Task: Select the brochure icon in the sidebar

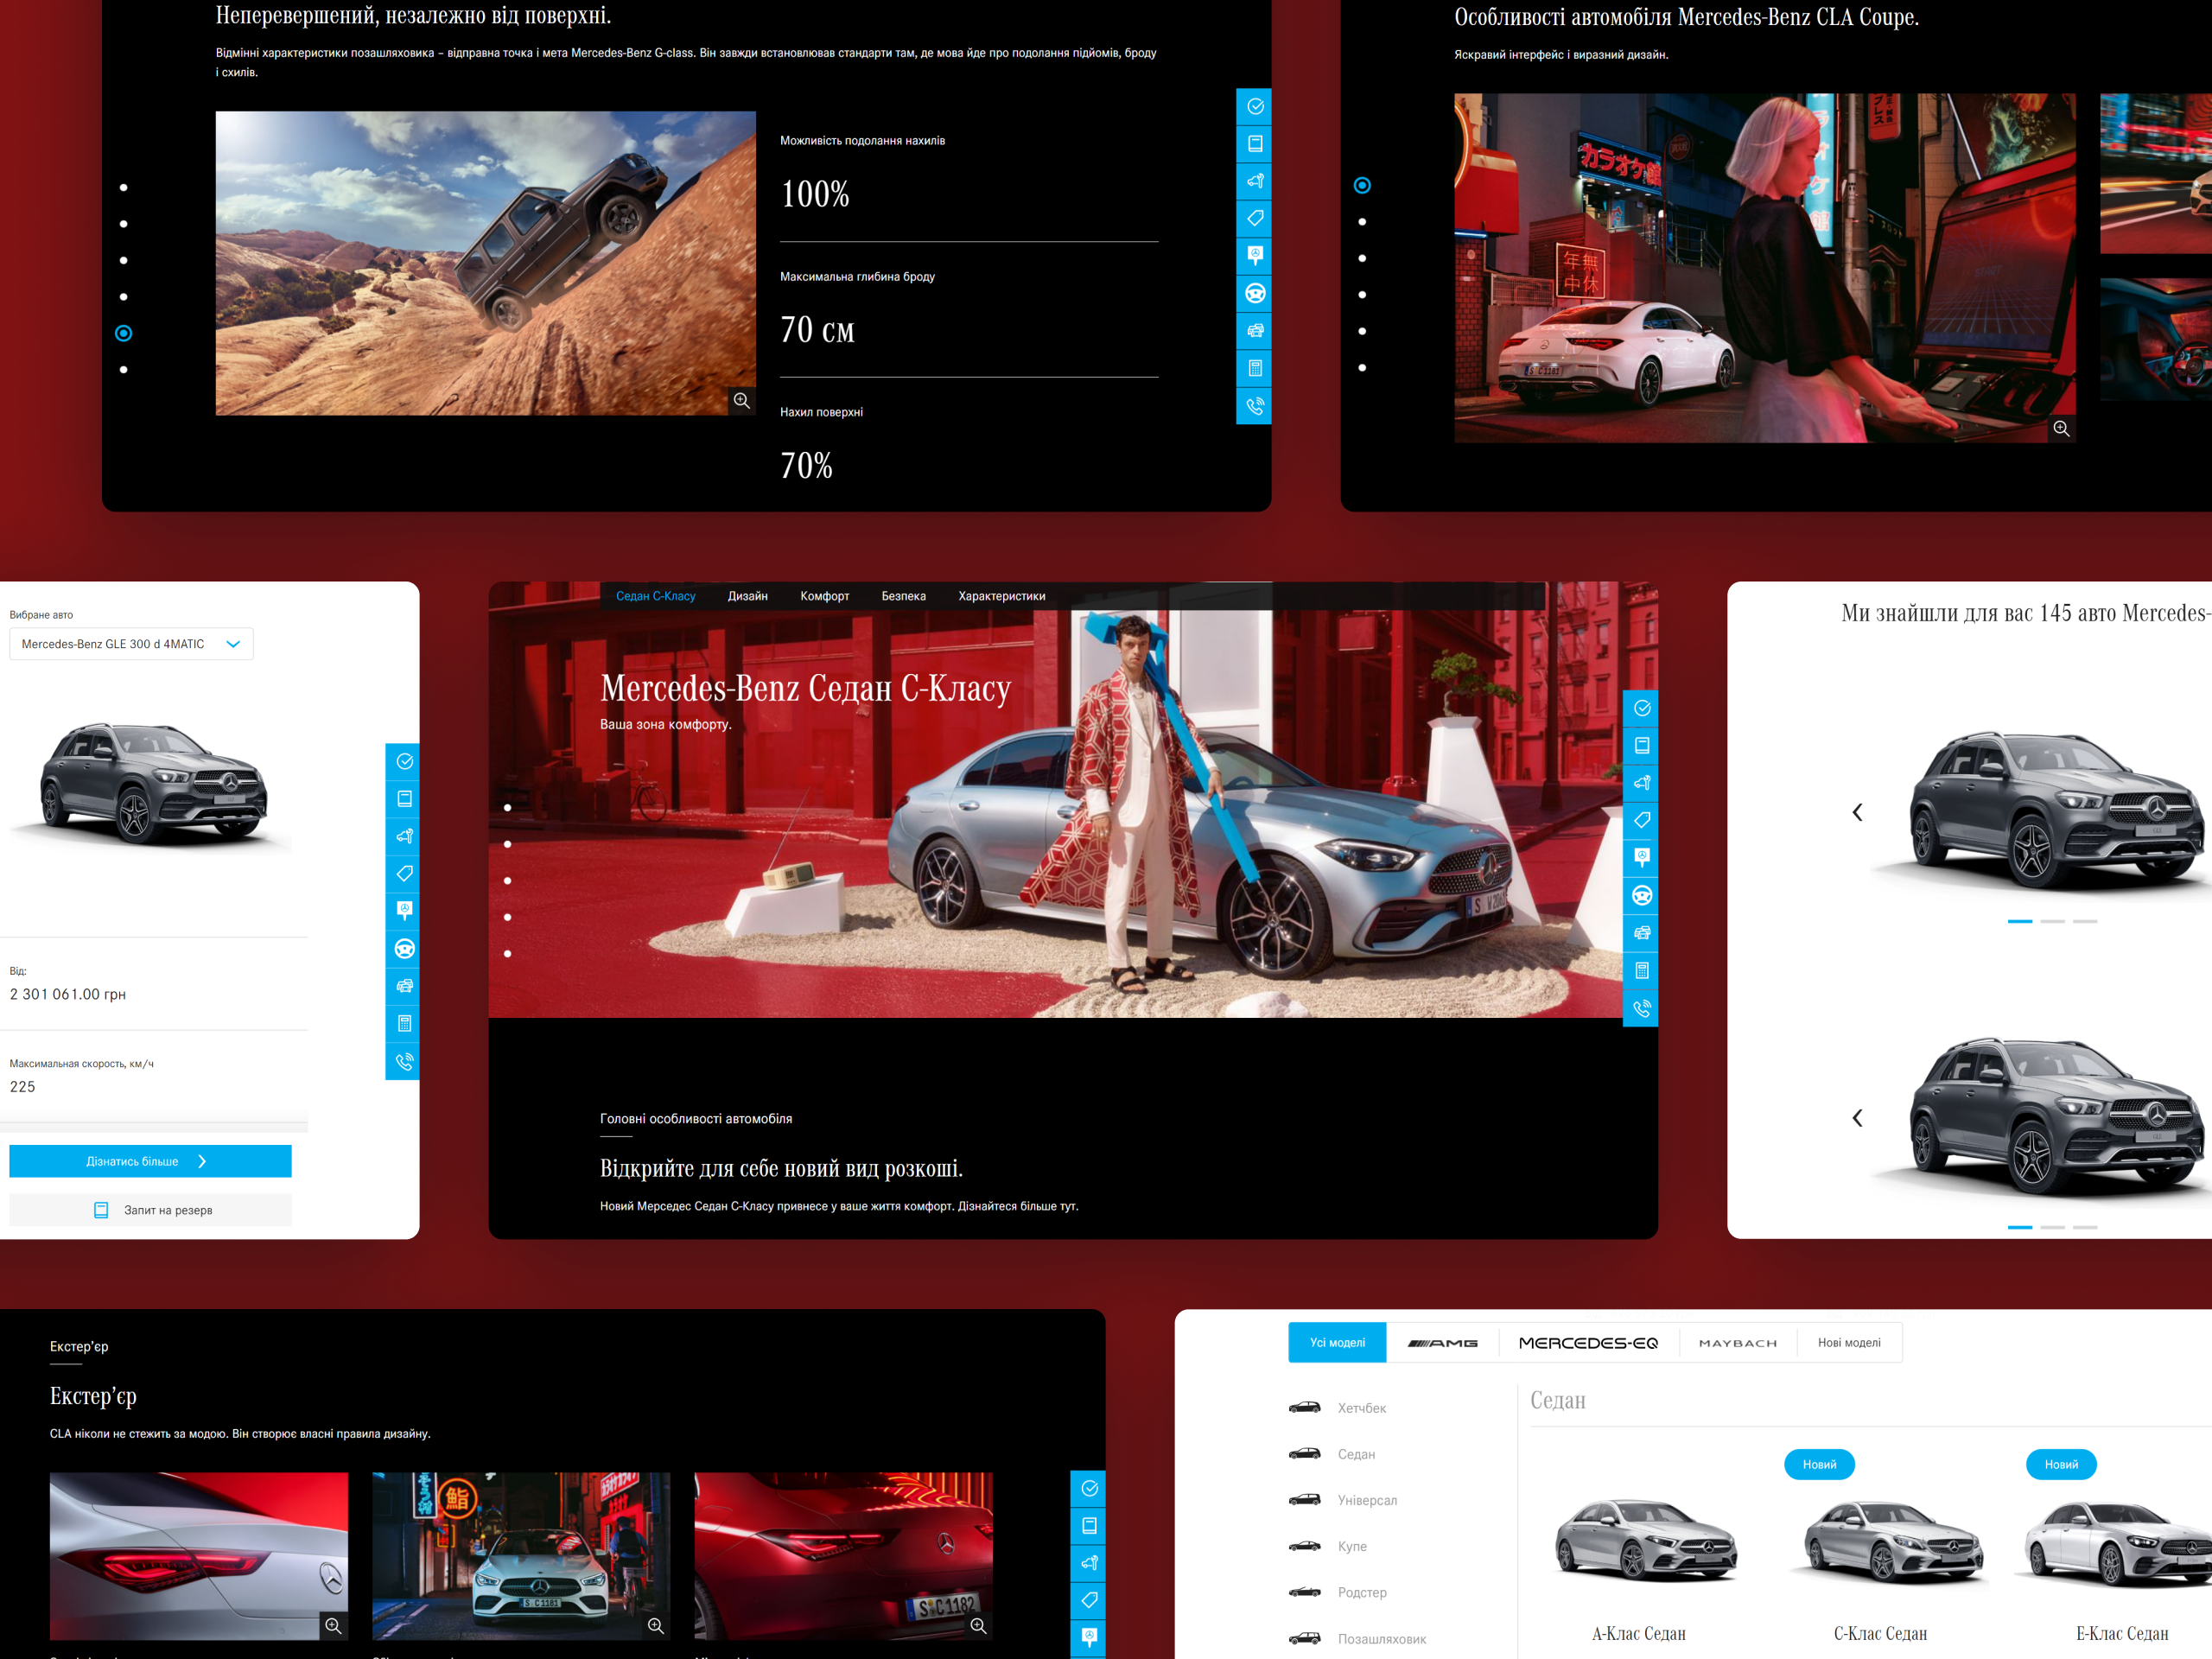Action: pos(1254,144)
